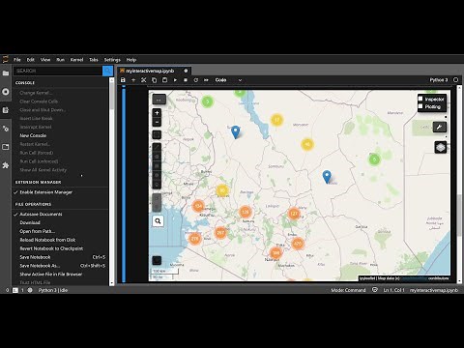Viewport: 464px width, 348px height.
Task: Insert a cell with the plus icon
Action: [x=133, y=80]
